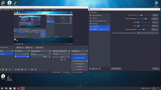
Task: Click Запустить трансляцию button
Action: tap(79, 54)
